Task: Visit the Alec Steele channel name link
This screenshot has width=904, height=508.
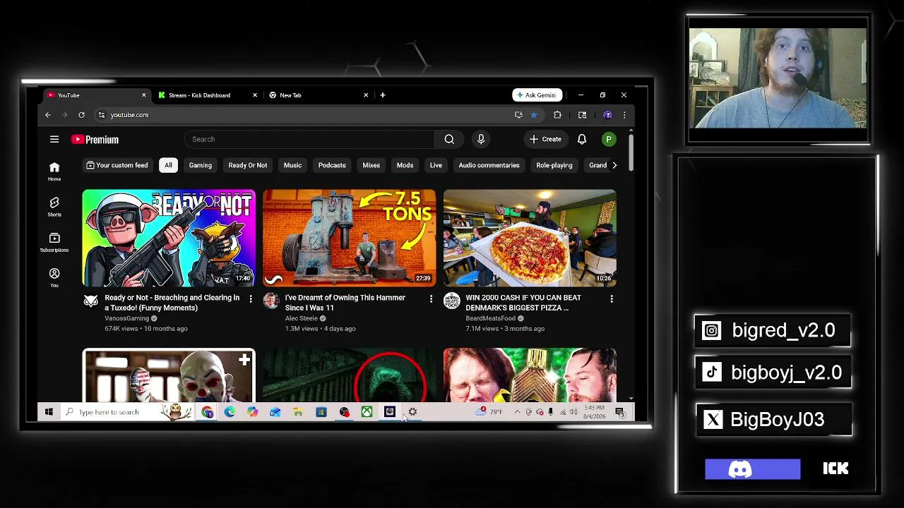Action: (302, 318)
